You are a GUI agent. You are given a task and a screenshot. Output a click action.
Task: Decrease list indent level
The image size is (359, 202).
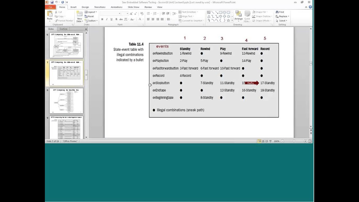click(163, 13)
